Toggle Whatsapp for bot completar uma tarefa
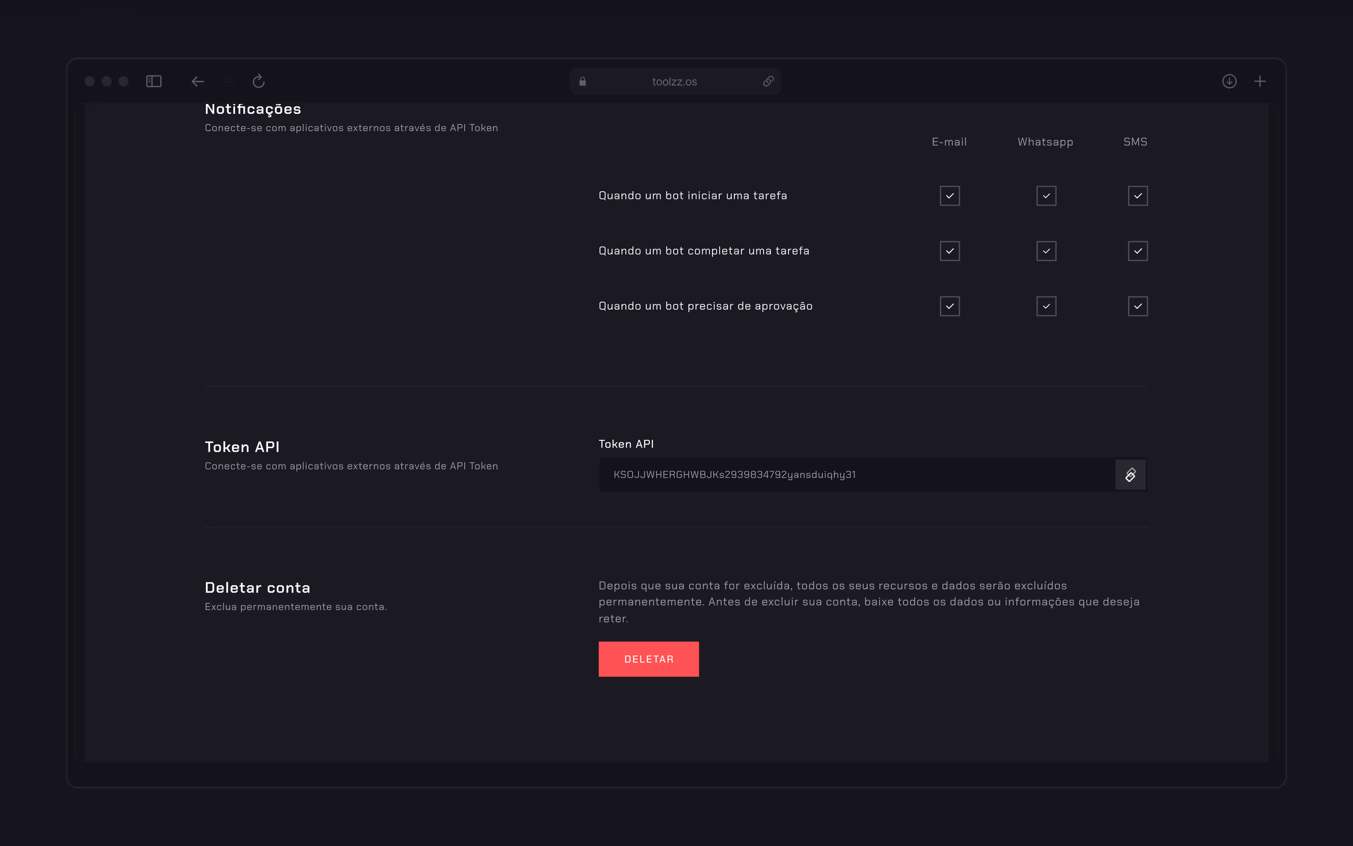This screenshot has height=846, width=1353. pos(1046,251)
